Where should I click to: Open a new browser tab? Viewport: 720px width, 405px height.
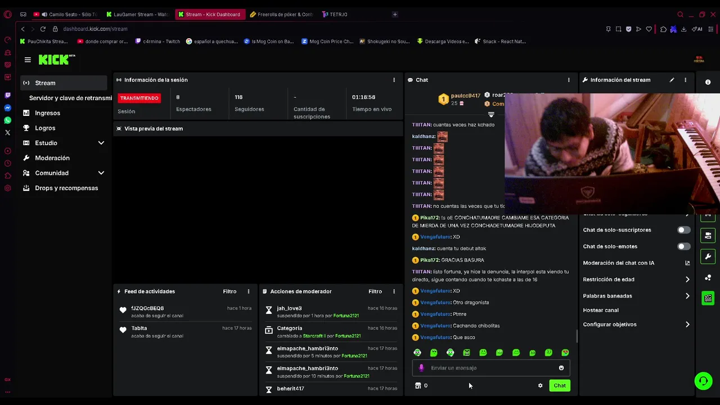pyautogui.click(x=395, y=15)
